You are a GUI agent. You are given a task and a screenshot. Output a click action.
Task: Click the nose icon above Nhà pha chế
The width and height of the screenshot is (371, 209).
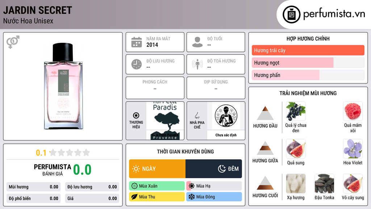click(197, 115)
